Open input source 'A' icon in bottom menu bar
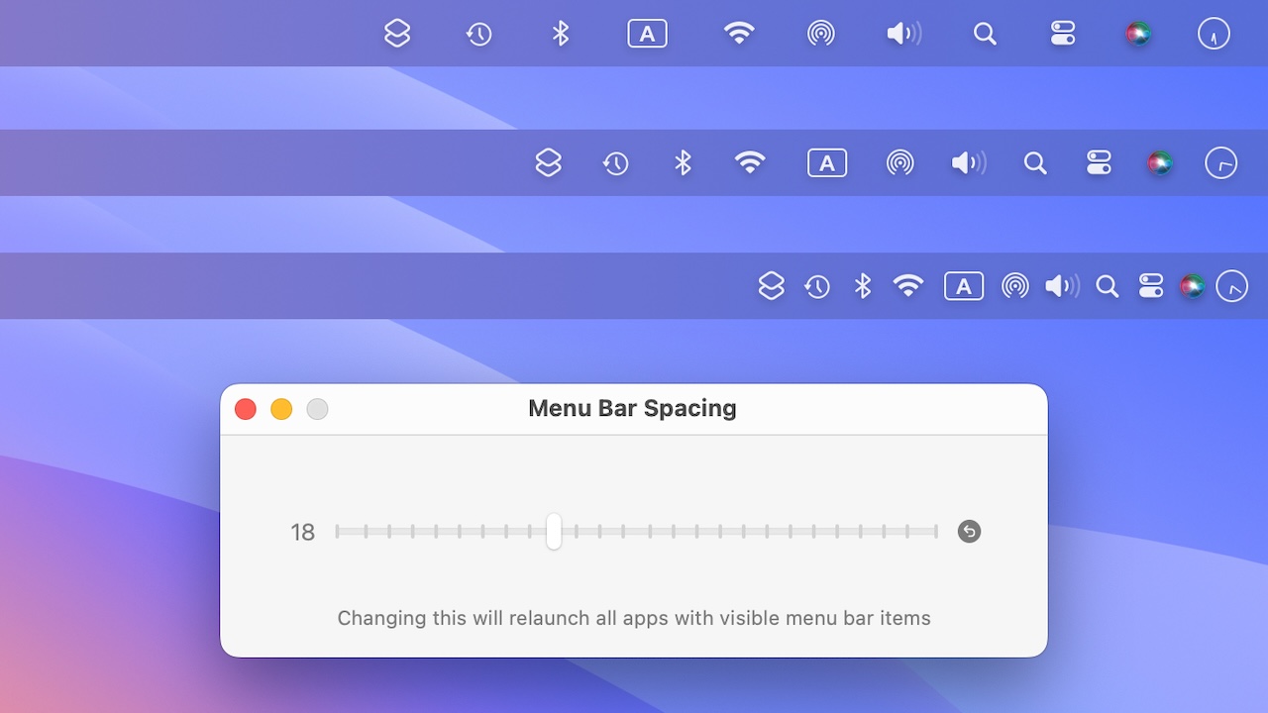This screenshot has width=1268, height=713. click(x=964, y=286)
